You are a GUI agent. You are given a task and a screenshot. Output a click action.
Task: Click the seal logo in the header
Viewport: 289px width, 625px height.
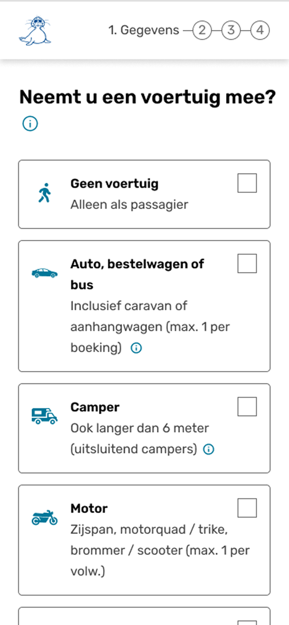click(x=35, y=31)
